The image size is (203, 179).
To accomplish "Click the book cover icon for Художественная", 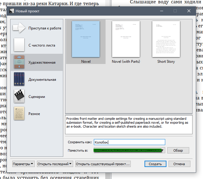I will click(x=19, y=62).
